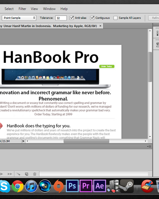Open the Help menu
159x199 pixels.
click(x=64, y=9)
